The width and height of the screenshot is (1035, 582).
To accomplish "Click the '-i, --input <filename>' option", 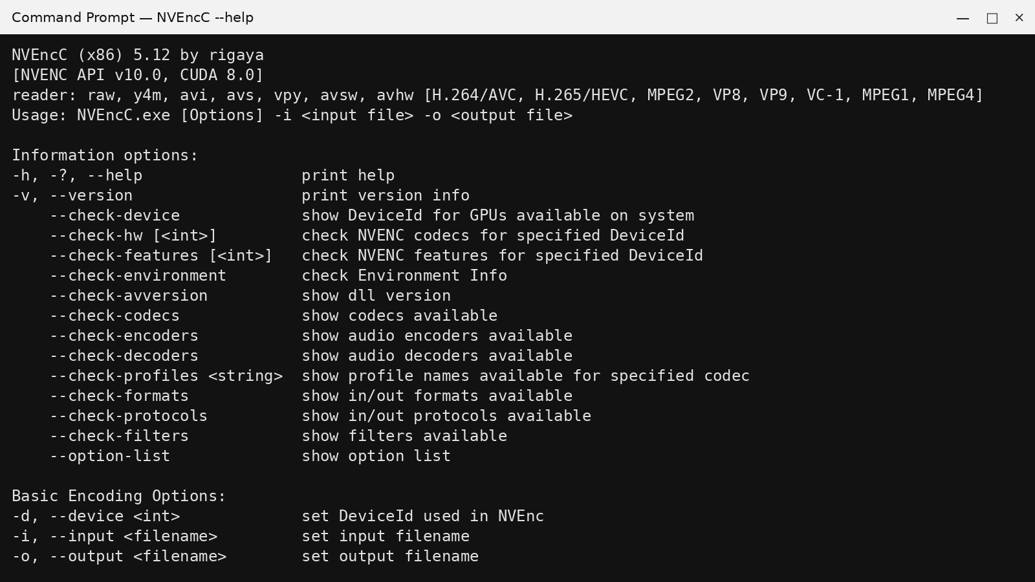I will (114, 536).
